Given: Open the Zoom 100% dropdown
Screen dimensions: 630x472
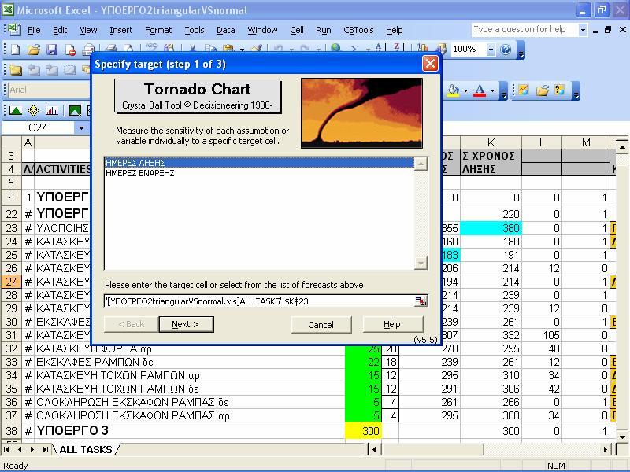Looking at the screenshot, I should coord(491,50).
